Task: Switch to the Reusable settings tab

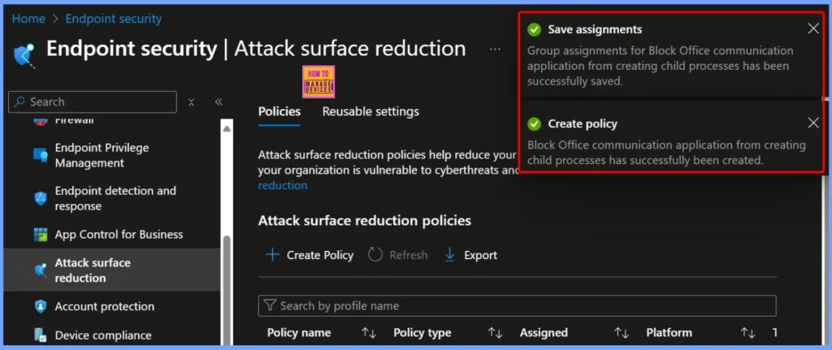Action: (370, 111)
